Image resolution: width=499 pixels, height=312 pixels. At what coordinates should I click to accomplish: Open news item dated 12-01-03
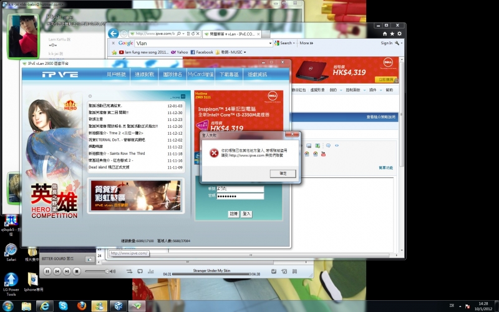(135, 105)
